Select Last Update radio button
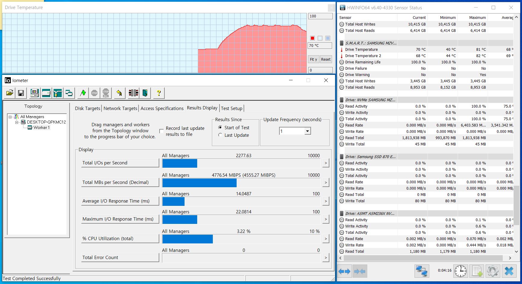The image size is (522, 284). tap(220, 135)
